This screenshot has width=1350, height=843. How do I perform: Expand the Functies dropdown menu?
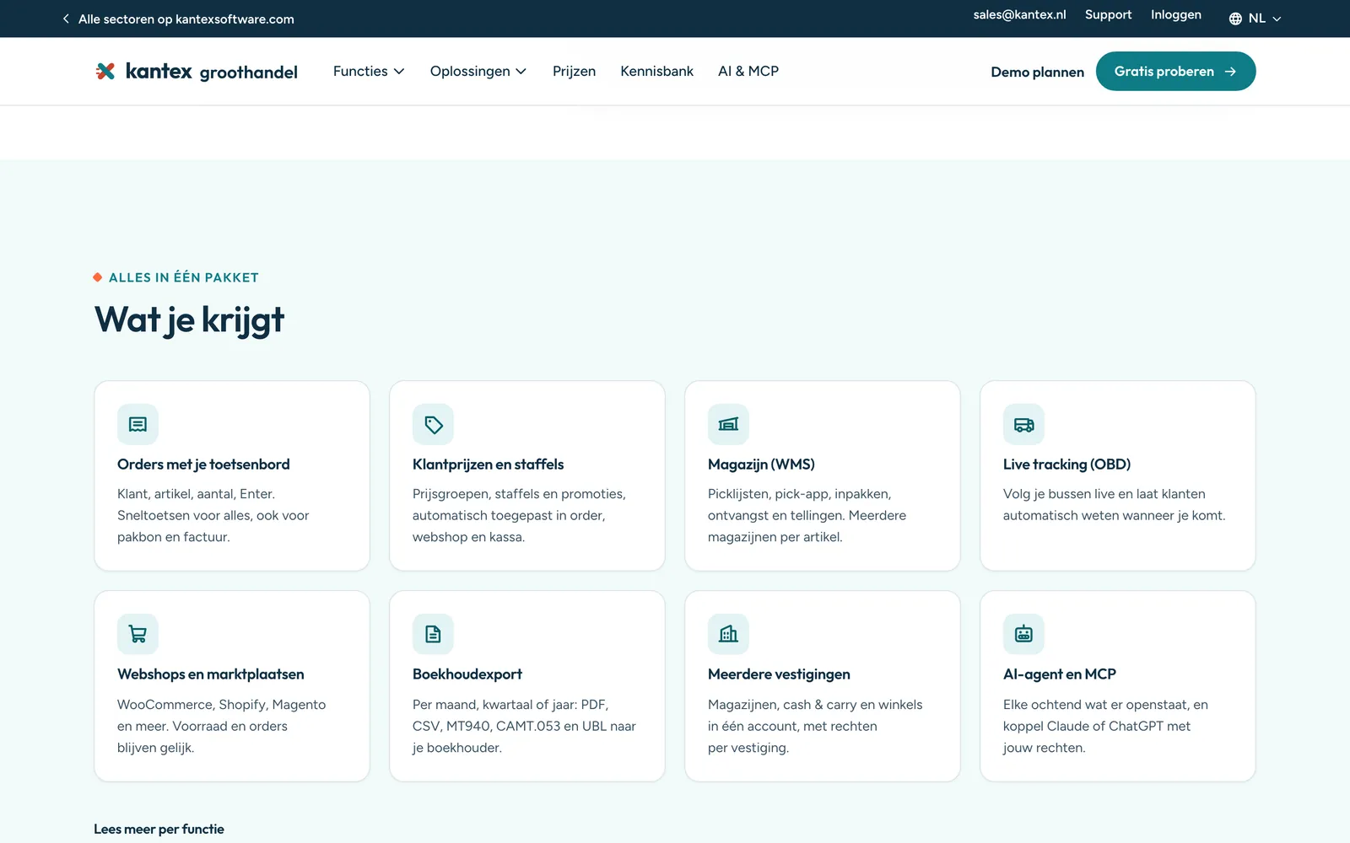[369, 71]
